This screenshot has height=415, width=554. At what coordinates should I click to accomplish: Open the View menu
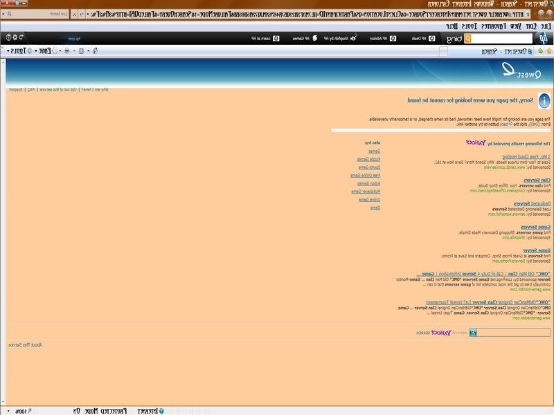515,26
